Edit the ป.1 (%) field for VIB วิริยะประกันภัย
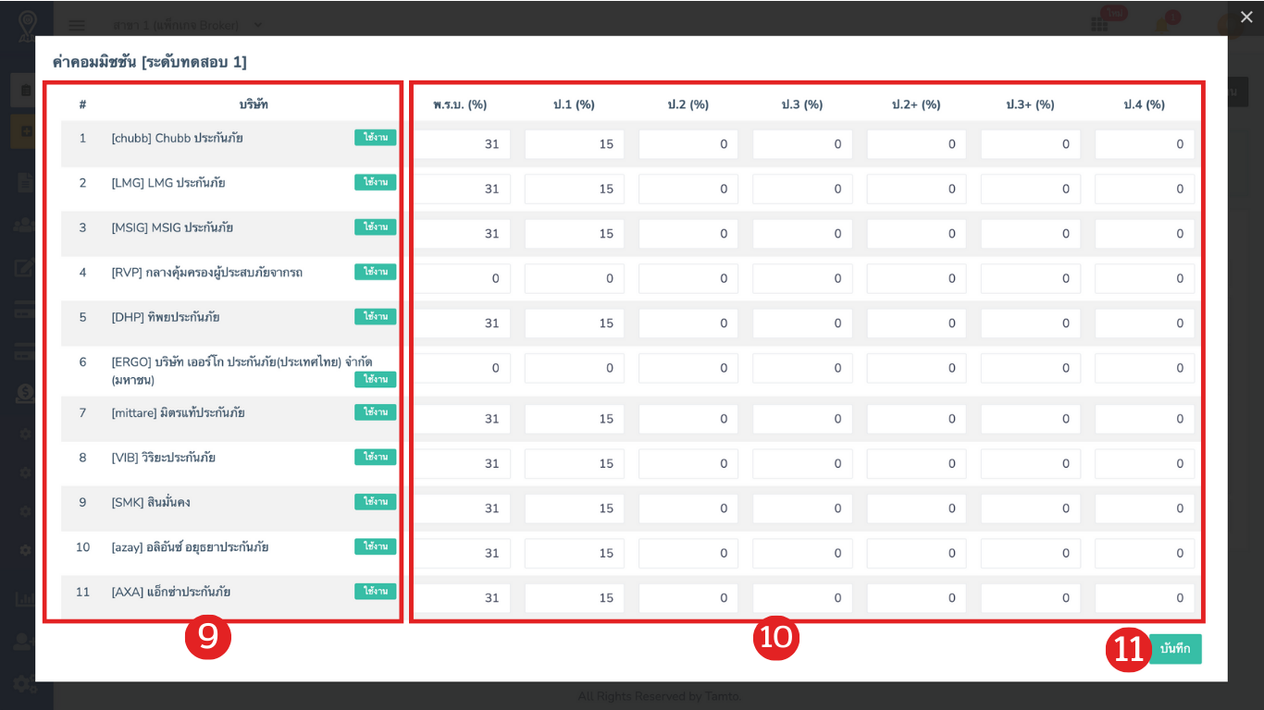This screenshot has width=1264, height=710. [x=575, y=463]
